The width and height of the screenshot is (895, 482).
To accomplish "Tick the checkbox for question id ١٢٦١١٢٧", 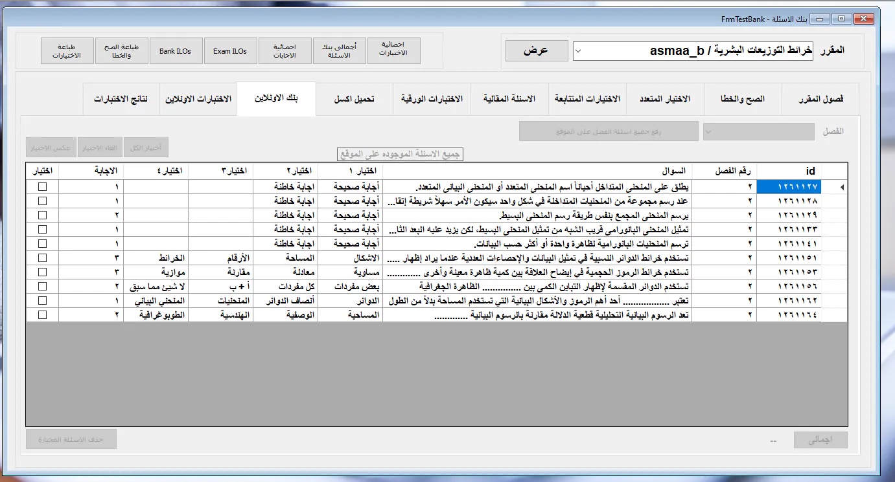I will pos(43,186).
